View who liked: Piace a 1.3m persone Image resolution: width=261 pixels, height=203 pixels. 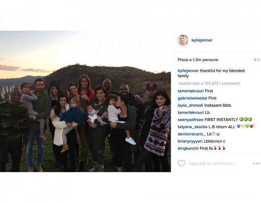coord(198,60)
